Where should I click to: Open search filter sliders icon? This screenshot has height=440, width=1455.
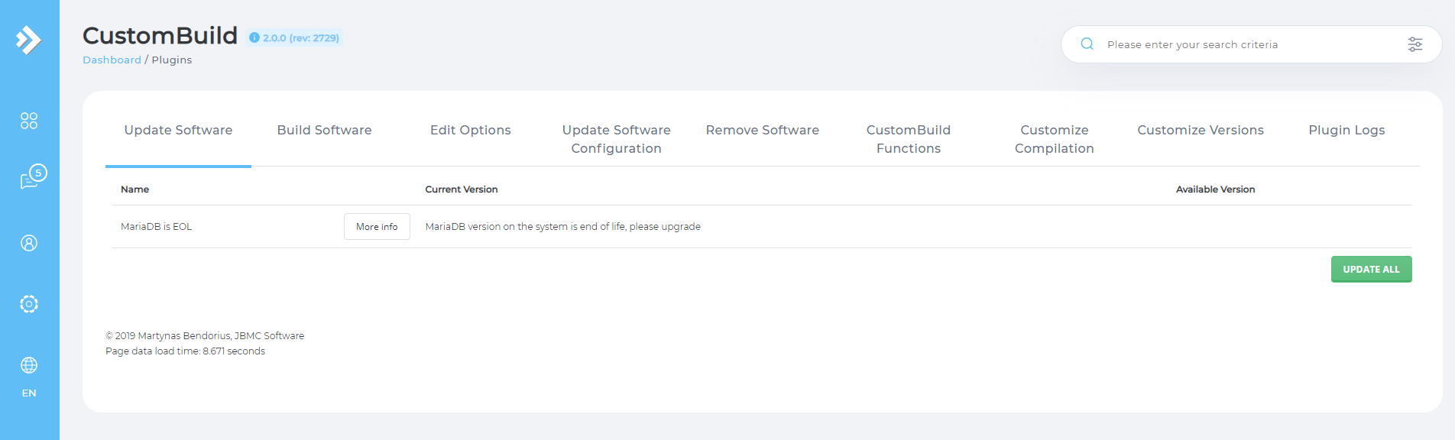pyautogui.click(x=1414, y=44)
